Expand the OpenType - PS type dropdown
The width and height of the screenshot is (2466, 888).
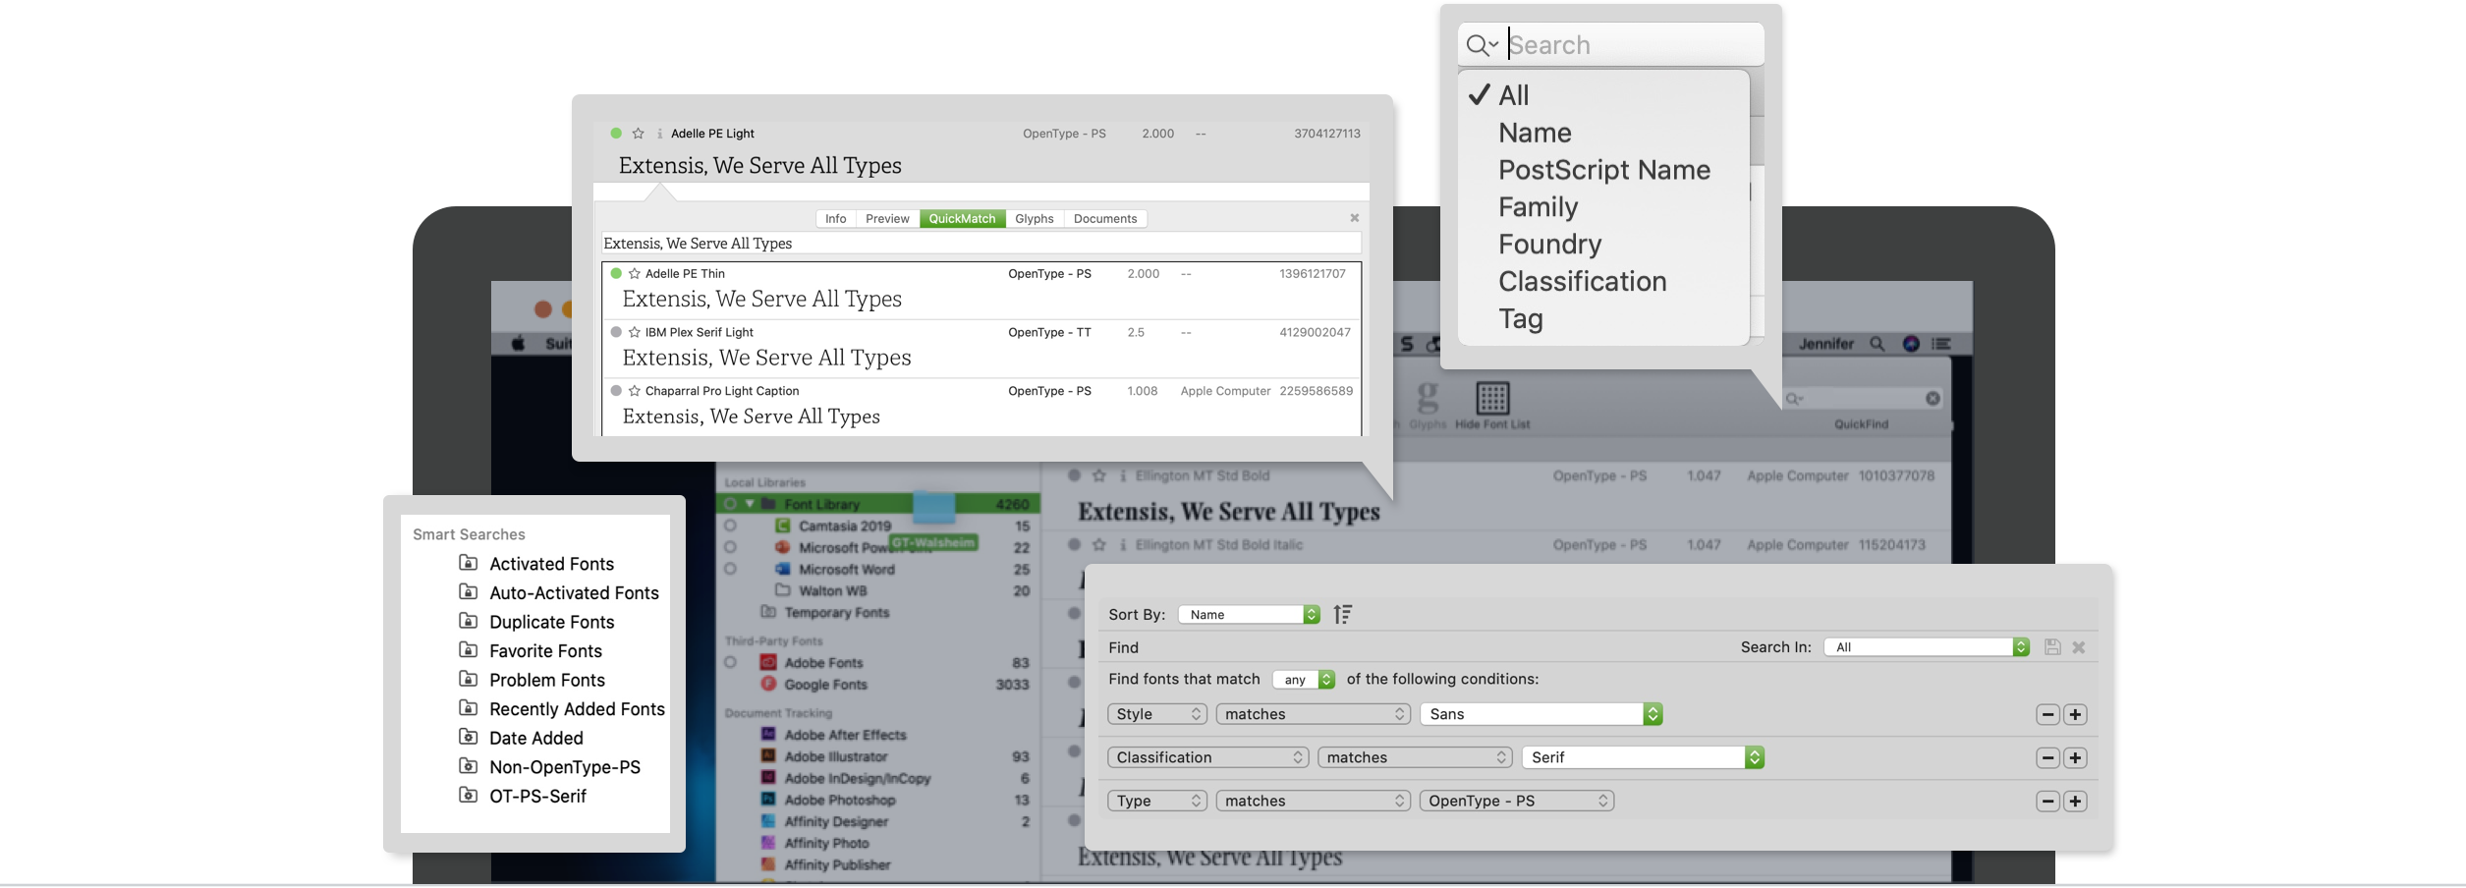tap(1516, 801)
